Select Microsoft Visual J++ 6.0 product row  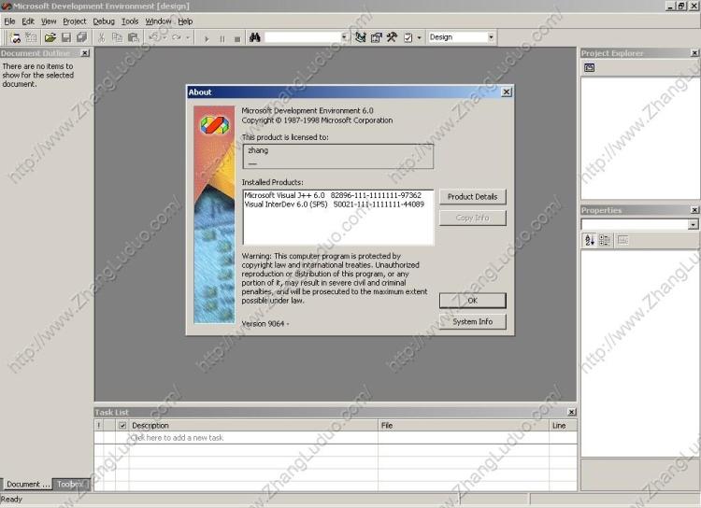pyautogui.click(x=333, y=195)
